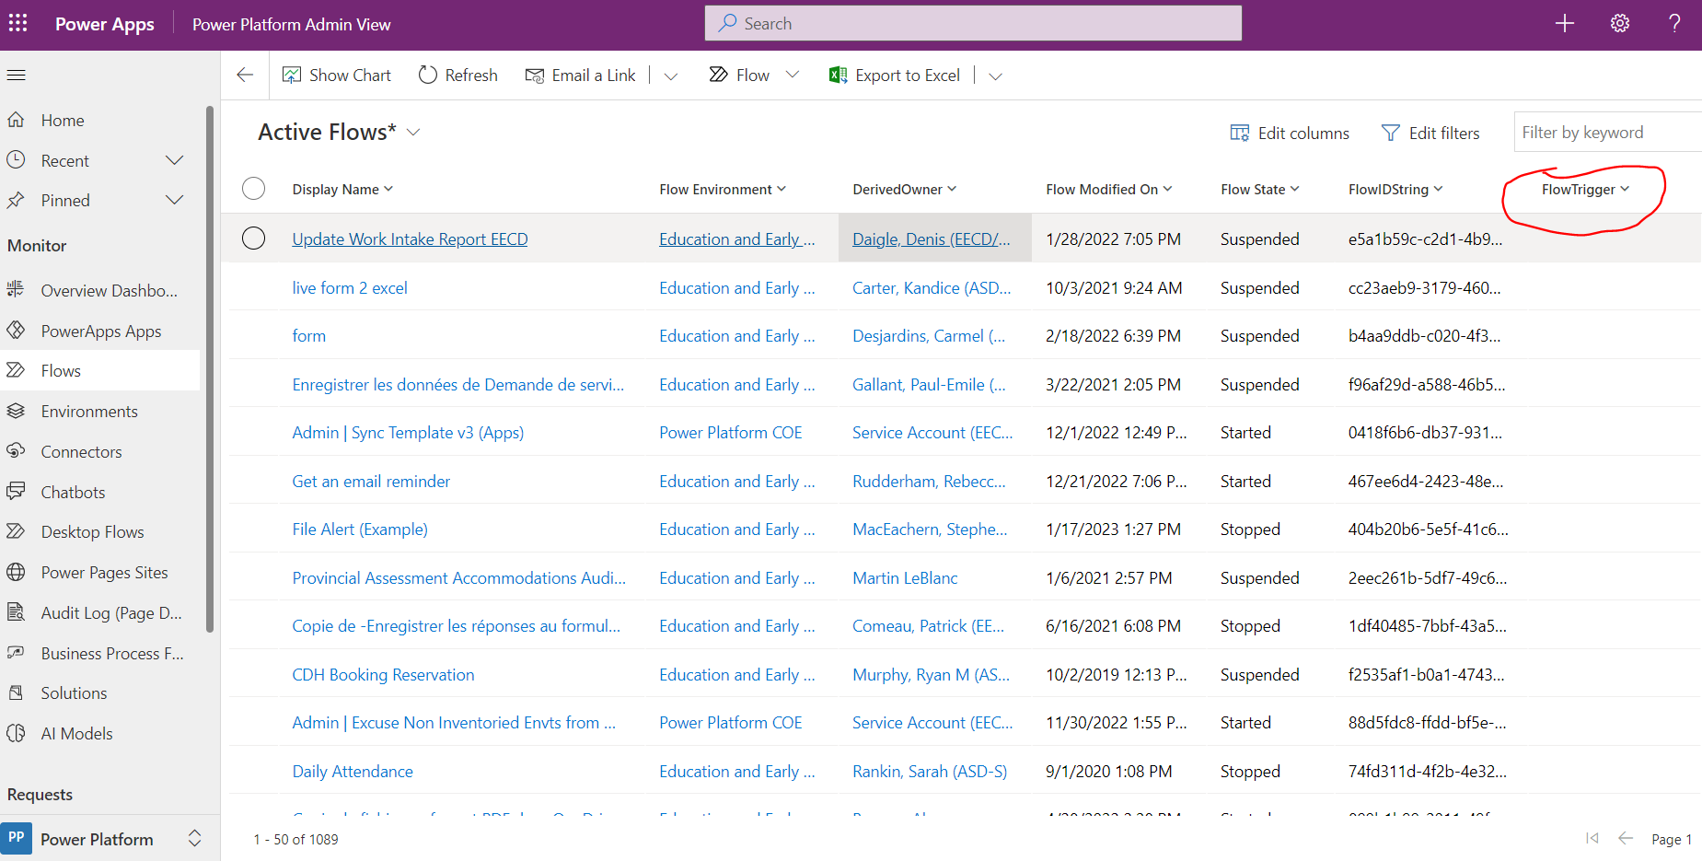
Task: Open the Flows section in the sidebar
Action: [x=60, y=370]
